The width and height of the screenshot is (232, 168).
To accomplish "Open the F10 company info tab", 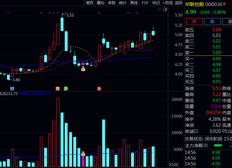I will click(145, 3).
